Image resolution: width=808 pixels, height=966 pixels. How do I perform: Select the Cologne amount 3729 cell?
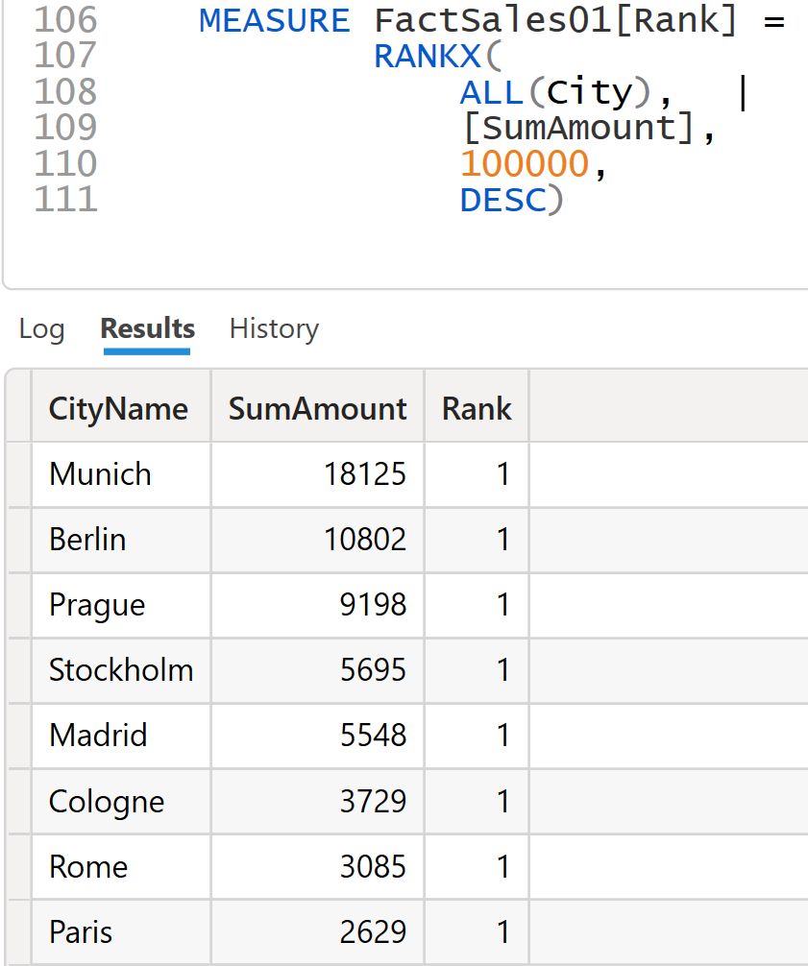click(x=373, y=801)
